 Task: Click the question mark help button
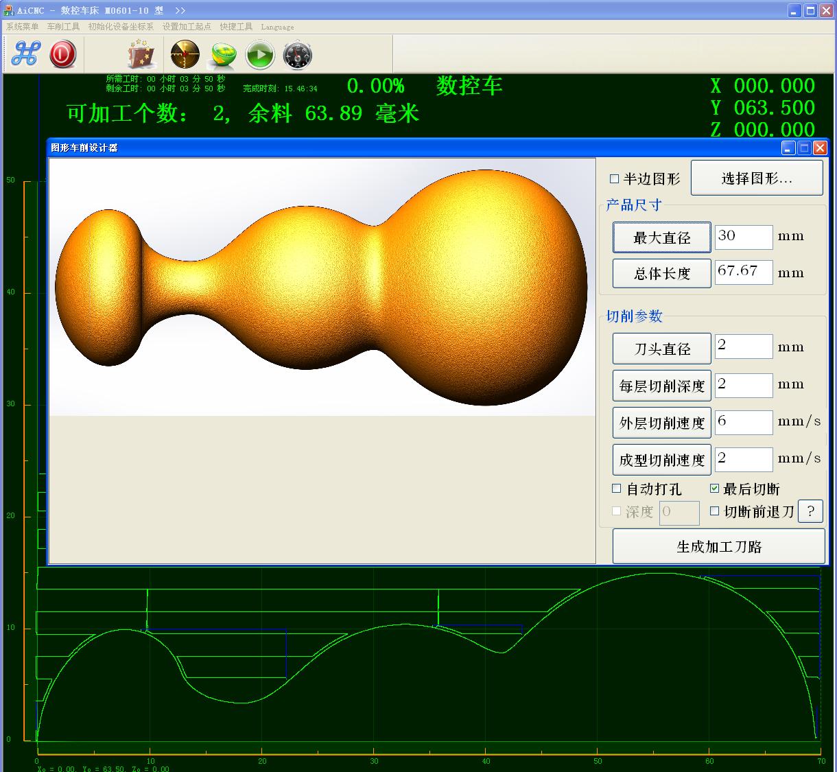[x=810, y=511]
